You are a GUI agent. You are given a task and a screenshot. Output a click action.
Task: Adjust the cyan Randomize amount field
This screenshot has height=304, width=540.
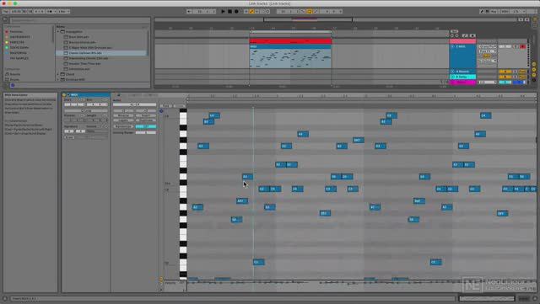point(146,126)
